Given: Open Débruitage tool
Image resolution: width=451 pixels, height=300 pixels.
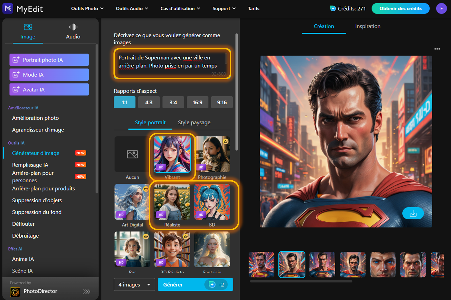Looking at the screenshot, I should (x=25, y=236).
